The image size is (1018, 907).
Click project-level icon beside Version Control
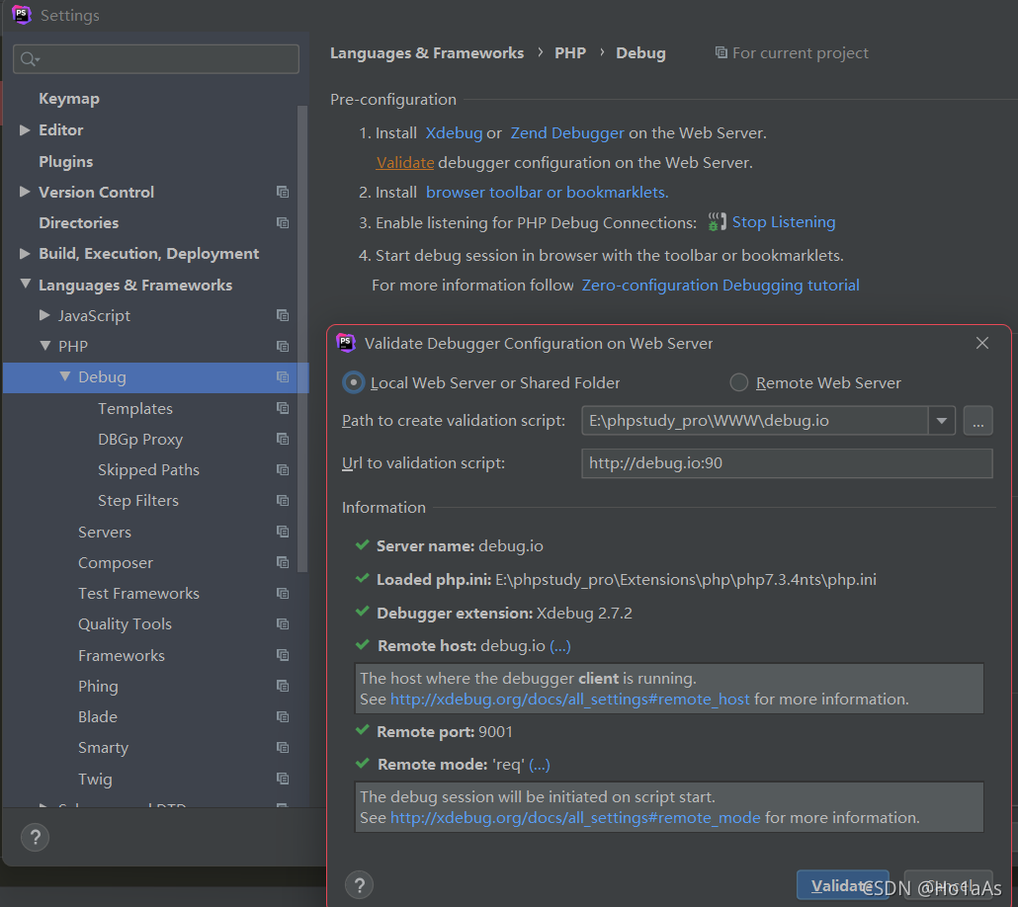coord(283,193)
